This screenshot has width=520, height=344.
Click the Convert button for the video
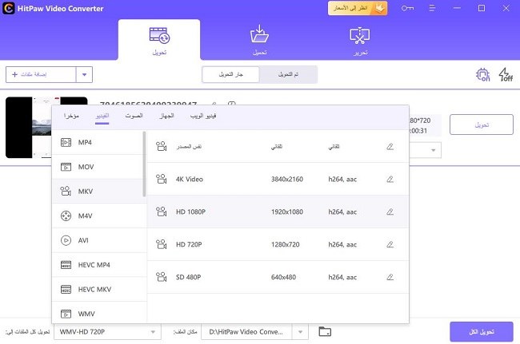482,125
